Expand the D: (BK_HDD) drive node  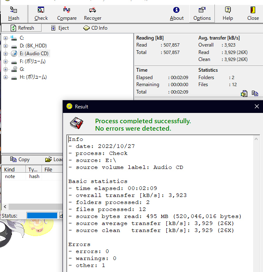[x=6, y=46]
